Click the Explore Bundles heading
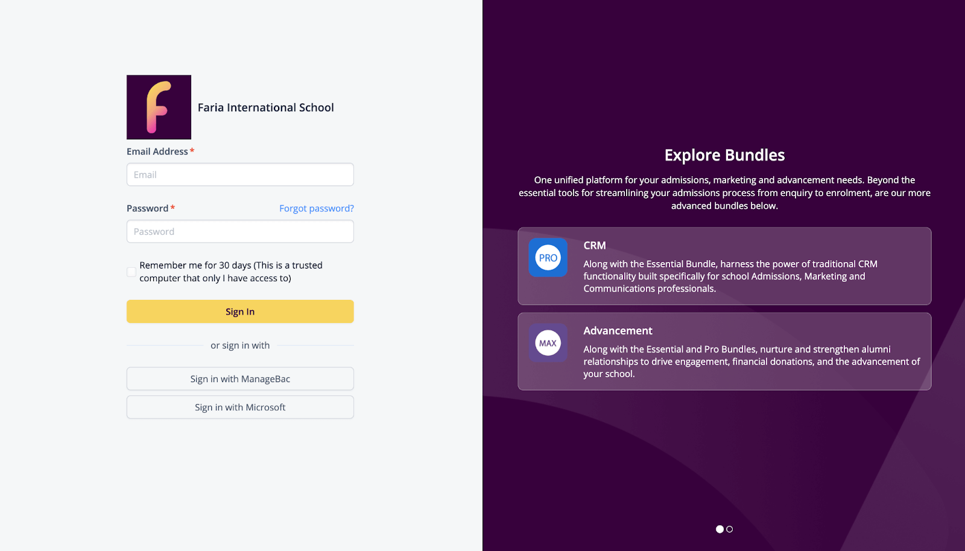The width and height of the screenshot is (965, 551). (724, 155)
